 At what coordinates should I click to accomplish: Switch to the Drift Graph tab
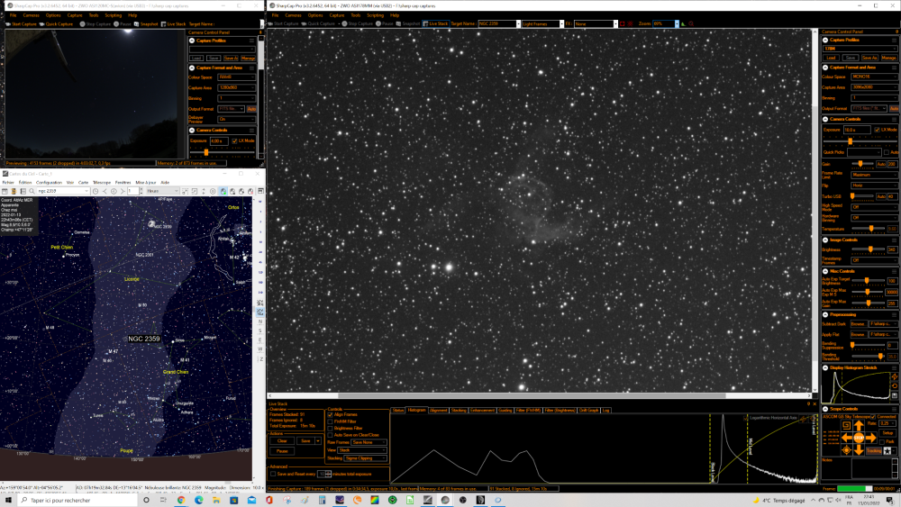(x=588, y=411)
